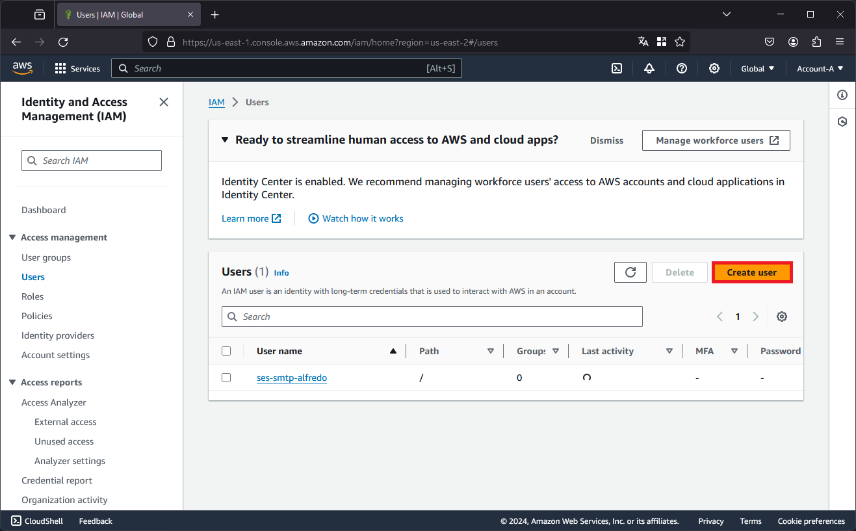Collapse the streamline human access banner
The height and width of the screenshot is (531, 856).
click(225, 140)
